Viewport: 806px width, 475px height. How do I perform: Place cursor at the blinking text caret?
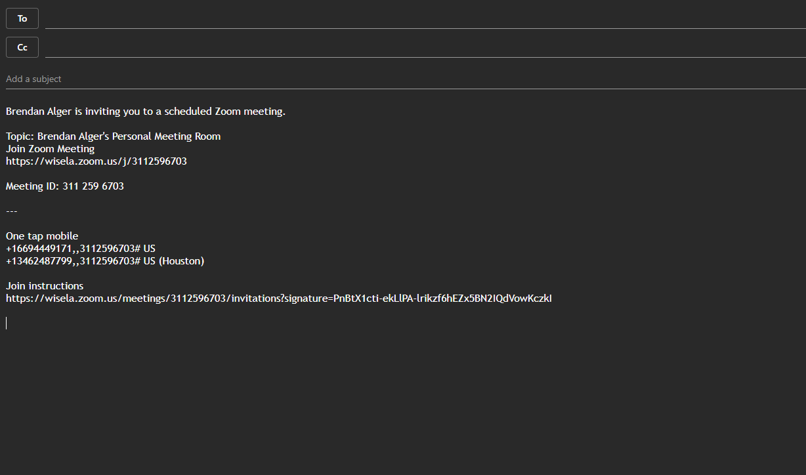[x=7, y=322]
